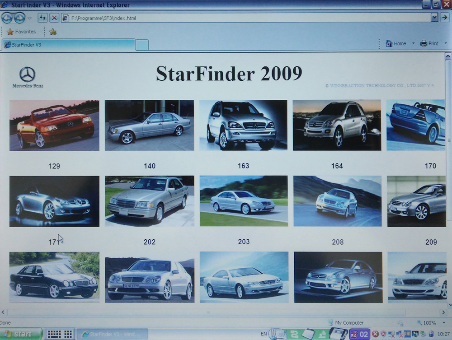Open the 140 sedan thumbnail
The width and height of the screenshot is (452, 340).
pos(149,125)
